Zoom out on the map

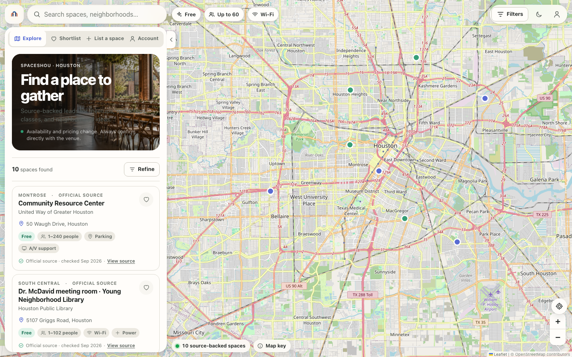click(558, 337)
